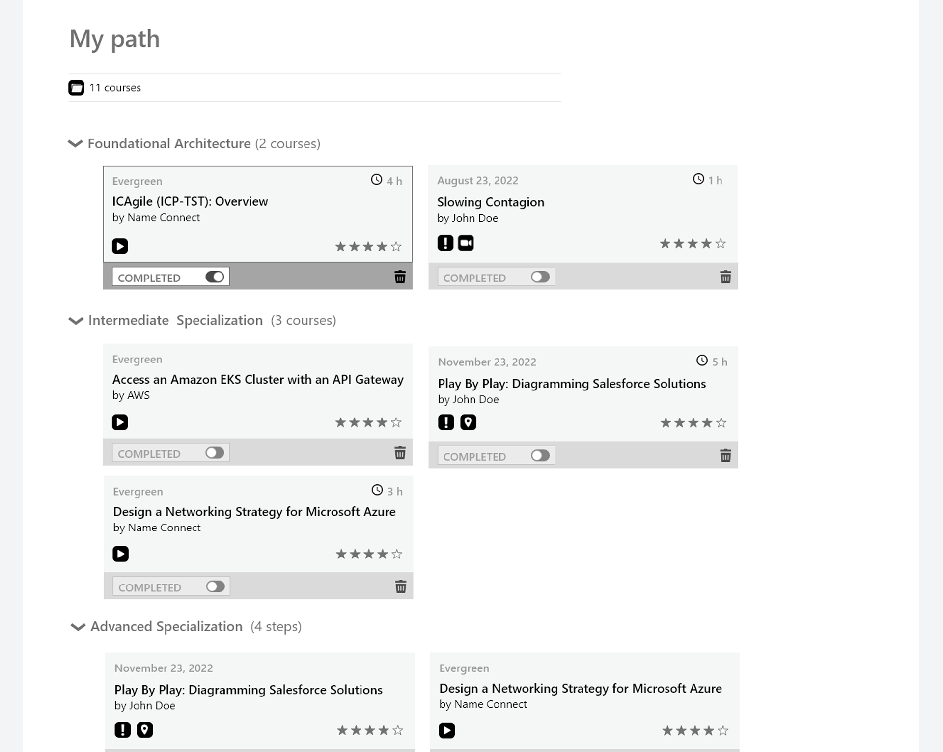Delete the ICAgile course using its trash icon
This screenshot has width=943, height=752.
coord(400,277)
